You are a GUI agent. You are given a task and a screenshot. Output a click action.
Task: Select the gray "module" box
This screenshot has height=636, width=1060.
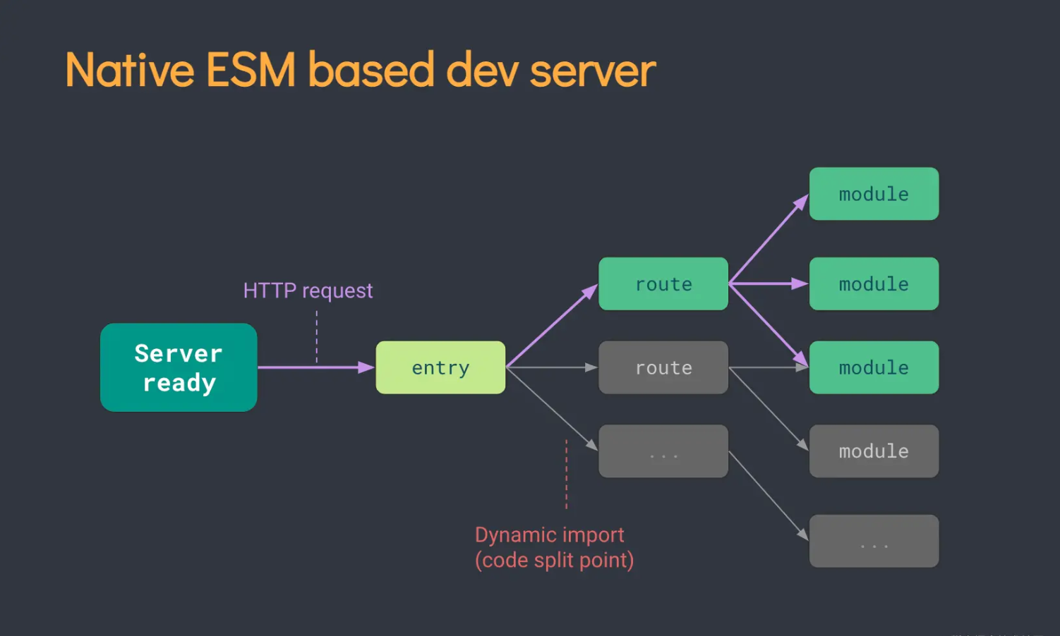874,451
